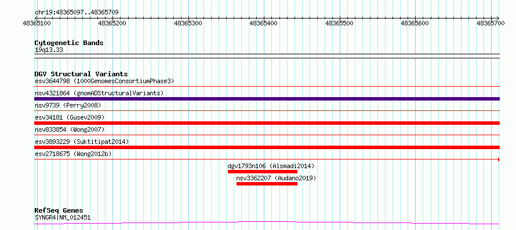The width and height of the screenshot is (516, 230).
Task: Click the 19q13.33 cytogenetic band label
Action: 49,50
